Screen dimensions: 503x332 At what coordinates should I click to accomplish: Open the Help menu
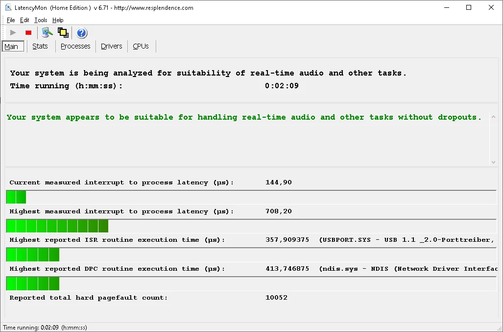pyautogui.click(x=58, y=20)
